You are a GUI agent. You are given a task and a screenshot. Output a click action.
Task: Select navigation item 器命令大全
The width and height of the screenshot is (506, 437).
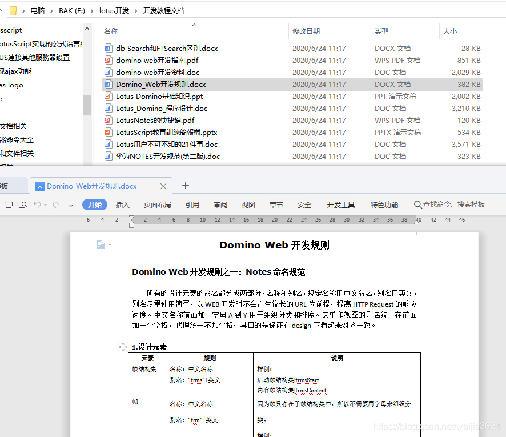pos(17,140)
